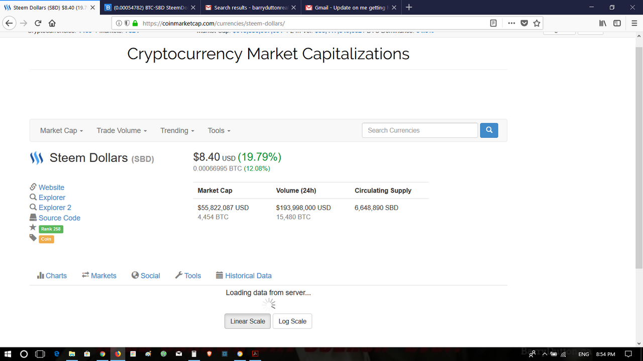Close the Steem Dollars browser tab

coord(92,8)
